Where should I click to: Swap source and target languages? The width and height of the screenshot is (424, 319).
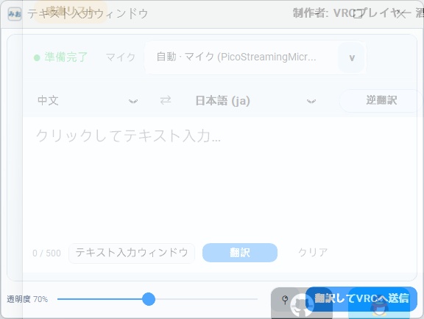tap(166, 100)
